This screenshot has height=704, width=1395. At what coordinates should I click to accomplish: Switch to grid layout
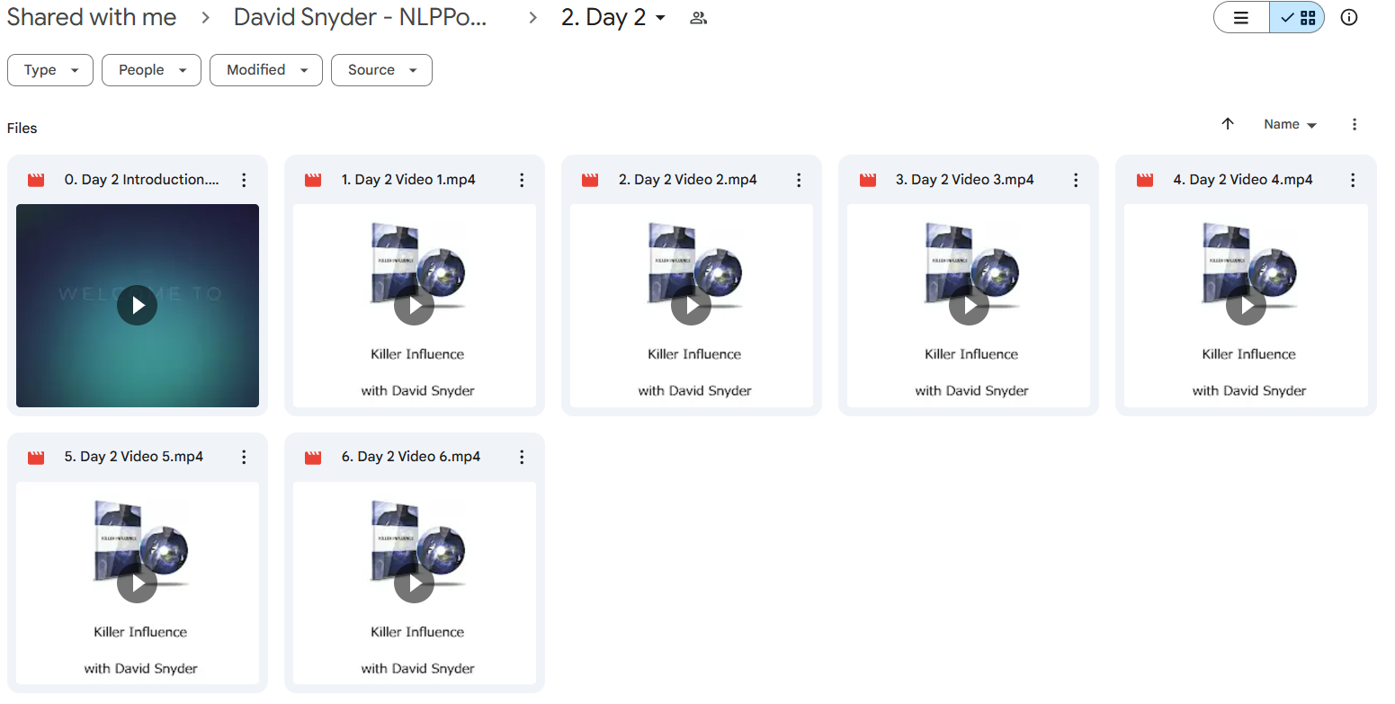pos(1297,17)
